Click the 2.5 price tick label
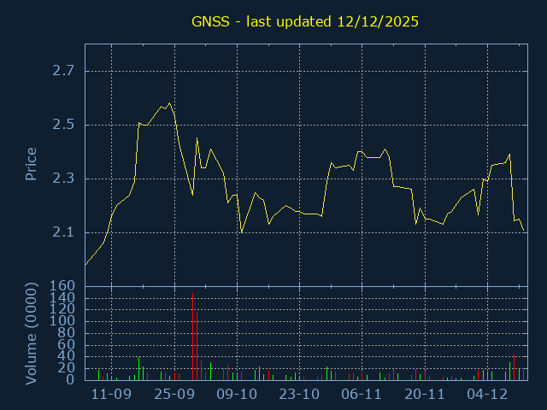Viewport: 547px width, 410px height. (x=62, y=125)
